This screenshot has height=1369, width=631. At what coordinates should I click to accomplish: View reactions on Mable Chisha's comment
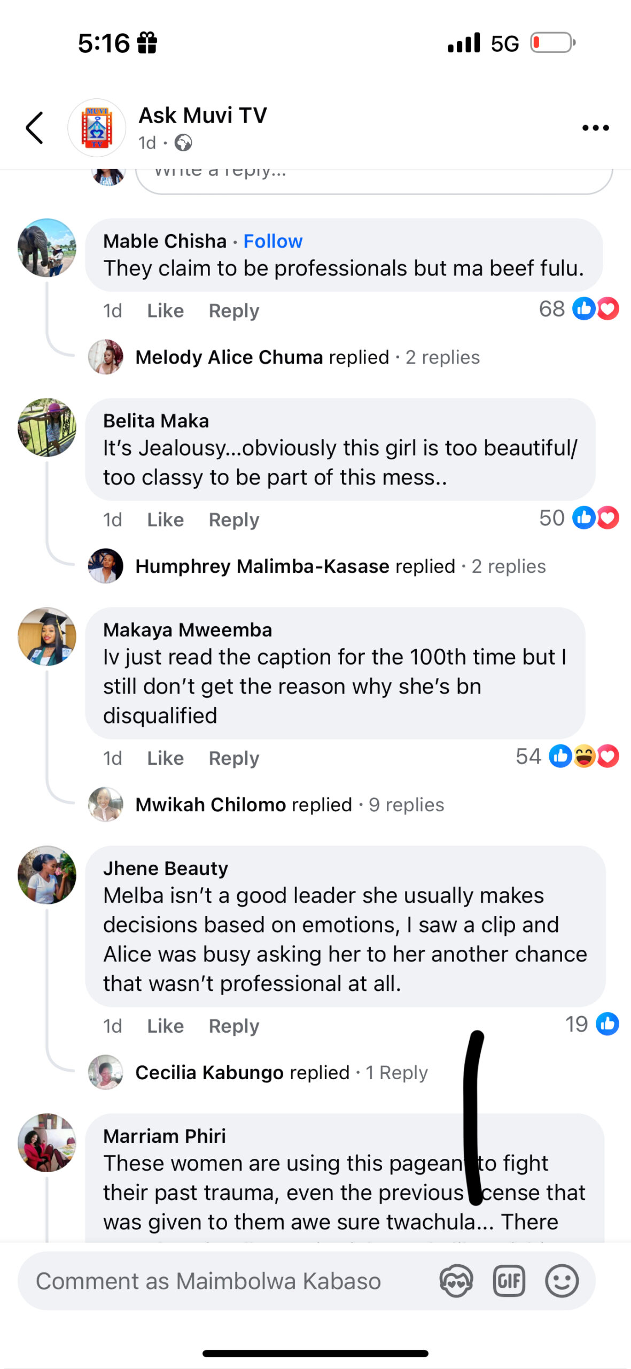pos(579,309)
